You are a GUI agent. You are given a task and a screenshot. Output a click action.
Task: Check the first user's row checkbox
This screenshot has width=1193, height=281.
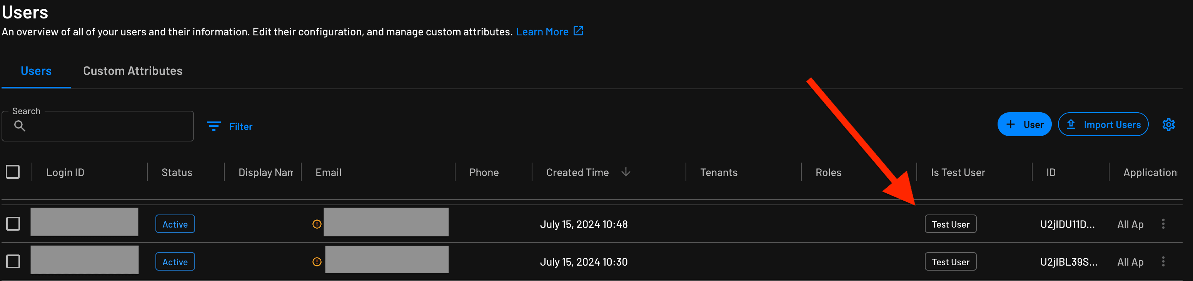coord(13,223)
